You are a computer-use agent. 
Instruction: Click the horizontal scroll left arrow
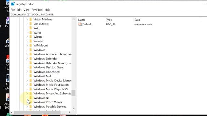click(x=12, y=112)
